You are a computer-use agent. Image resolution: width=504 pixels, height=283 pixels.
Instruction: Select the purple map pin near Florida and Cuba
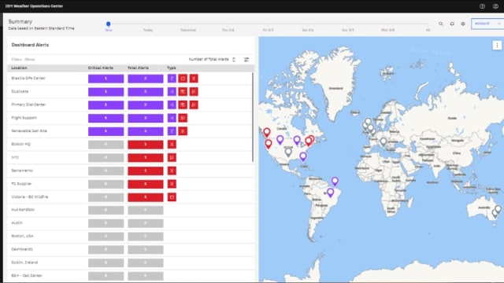(x=302, y=156)
